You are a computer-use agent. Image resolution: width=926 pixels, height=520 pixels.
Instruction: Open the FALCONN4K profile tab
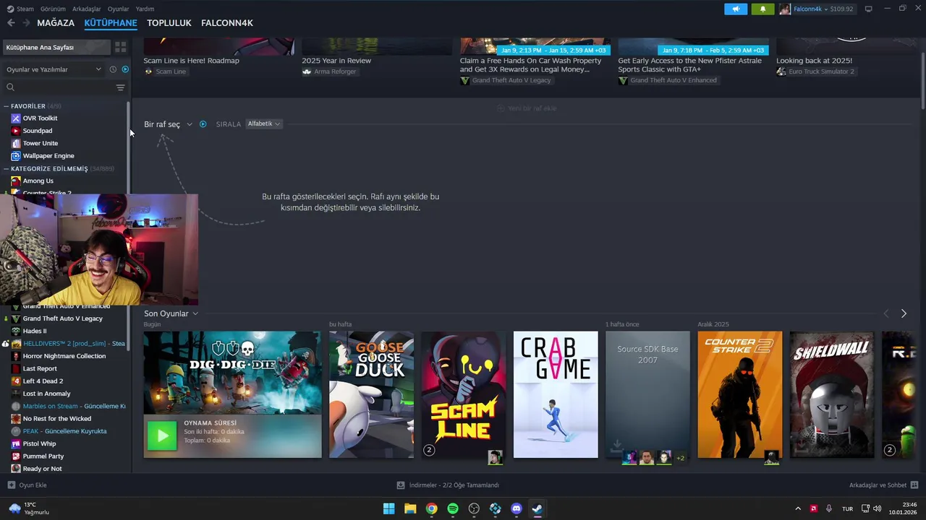227,23
